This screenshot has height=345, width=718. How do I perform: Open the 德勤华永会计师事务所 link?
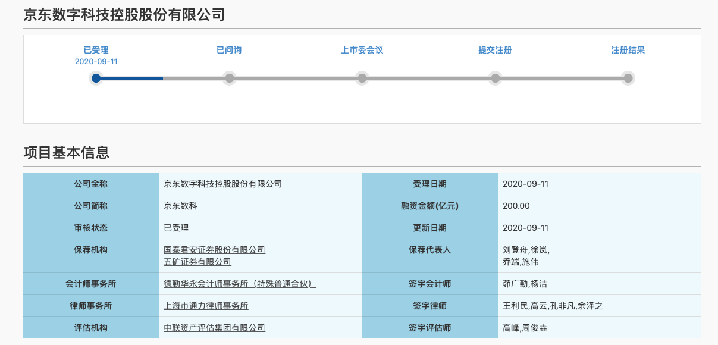pos(240,284)
